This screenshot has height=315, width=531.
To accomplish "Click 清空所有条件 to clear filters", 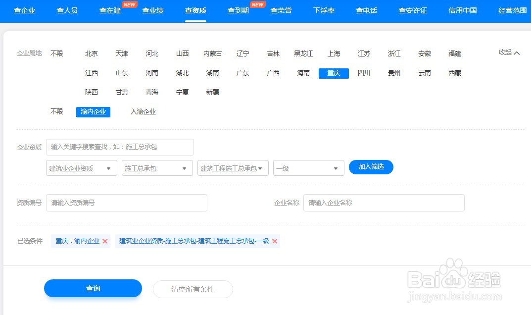I will [193, 288].
